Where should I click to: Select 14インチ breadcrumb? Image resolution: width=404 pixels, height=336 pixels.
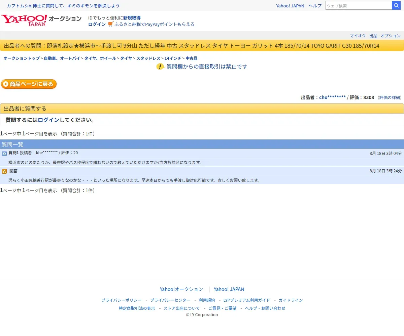[173, 58]
